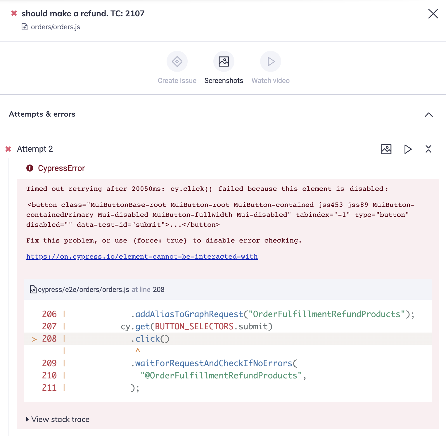Image resolution: width=446 pixels, height=436 pixels.
Task: Open the element-cannot-be-interacted-with documentation link
Action: 142,256
